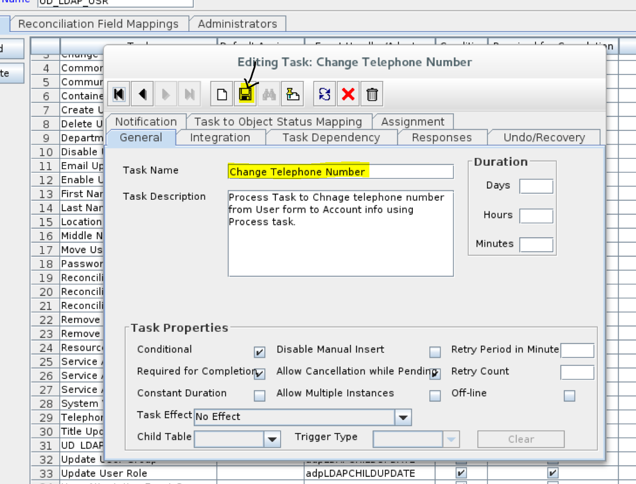The height and width of the screenshot is (484, 636).
Task: Switch to the Responses tab
Action: pyautogui.click(x=442, y=137)
